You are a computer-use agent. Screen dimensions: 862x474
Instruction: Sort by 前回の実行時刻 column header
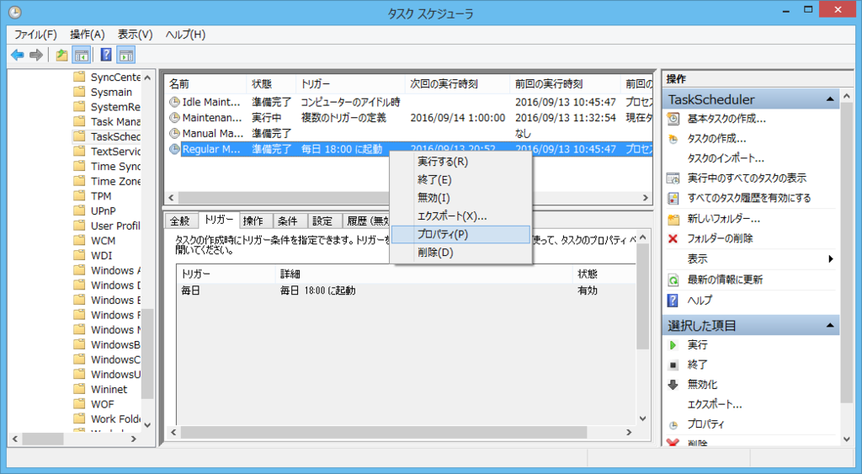click(x=565, y=84)
